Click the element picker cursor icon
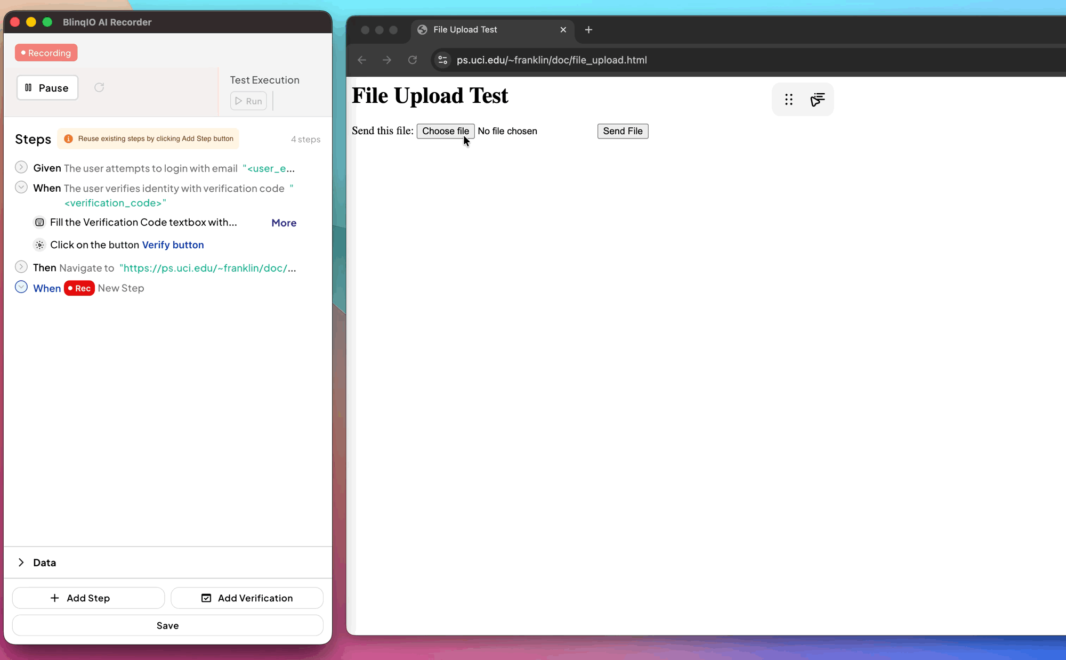1066x660 pixels. [x=817, y=100]
